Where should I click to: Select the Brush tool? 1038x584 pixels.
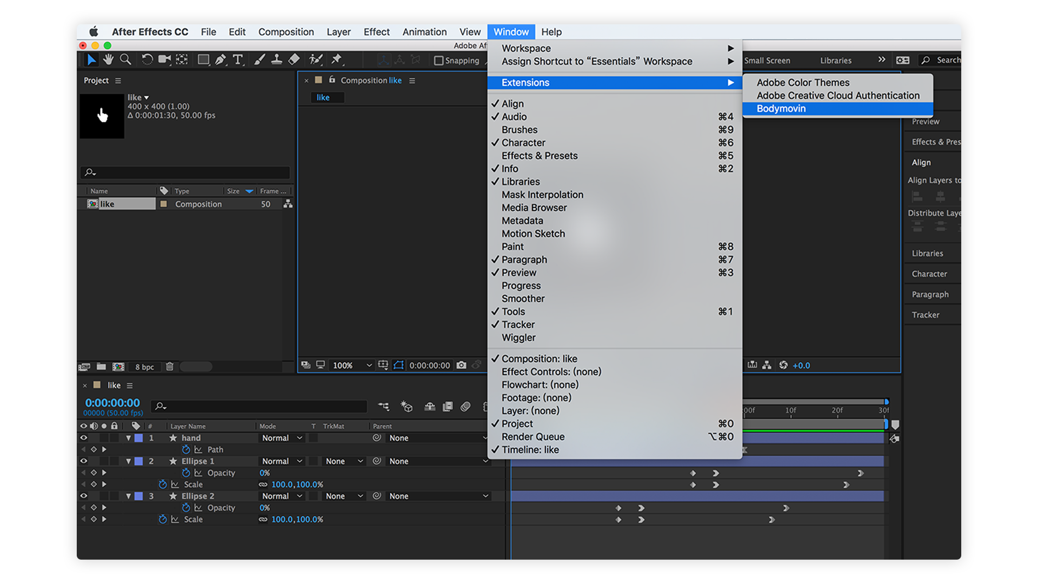coord(259,59)
